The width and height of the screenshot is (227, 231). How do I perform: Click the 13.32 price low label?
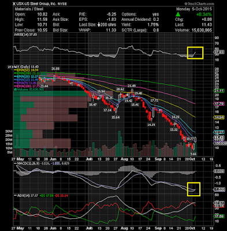click(174, 129)
